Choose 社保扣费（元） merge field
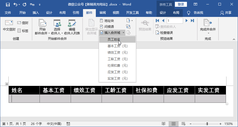The height and width of the screenshot is (127, 238). click(117, 66)
